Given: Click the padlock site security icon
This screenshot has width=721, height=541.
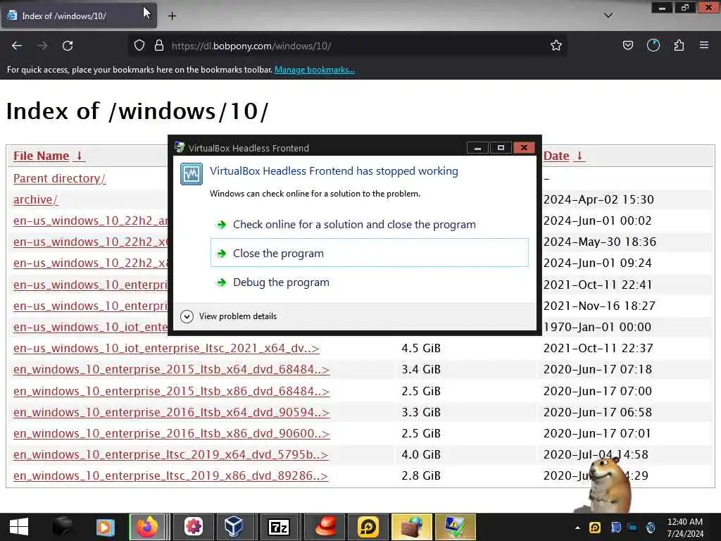Looking at the screenshot, I should (x=159, y=46).
